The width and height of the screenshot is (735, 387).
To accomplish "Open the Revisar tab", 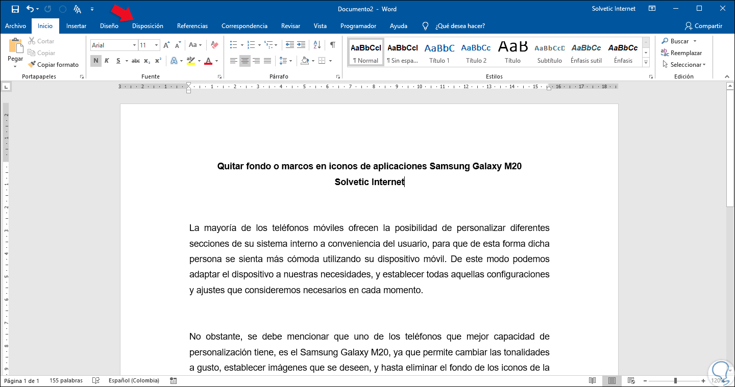I will coord(290,26).
